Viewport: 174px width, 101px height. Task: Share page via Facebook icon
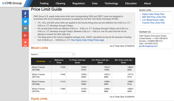25,14
